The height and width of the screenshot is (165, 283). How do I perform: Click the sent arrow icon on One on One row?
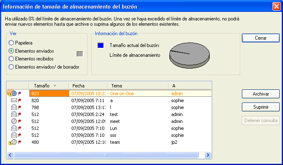tap(20, 93)
